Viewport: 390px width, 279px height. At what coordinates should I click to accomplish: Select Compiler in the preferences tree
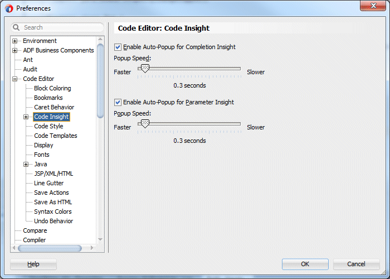pos(35,240)
